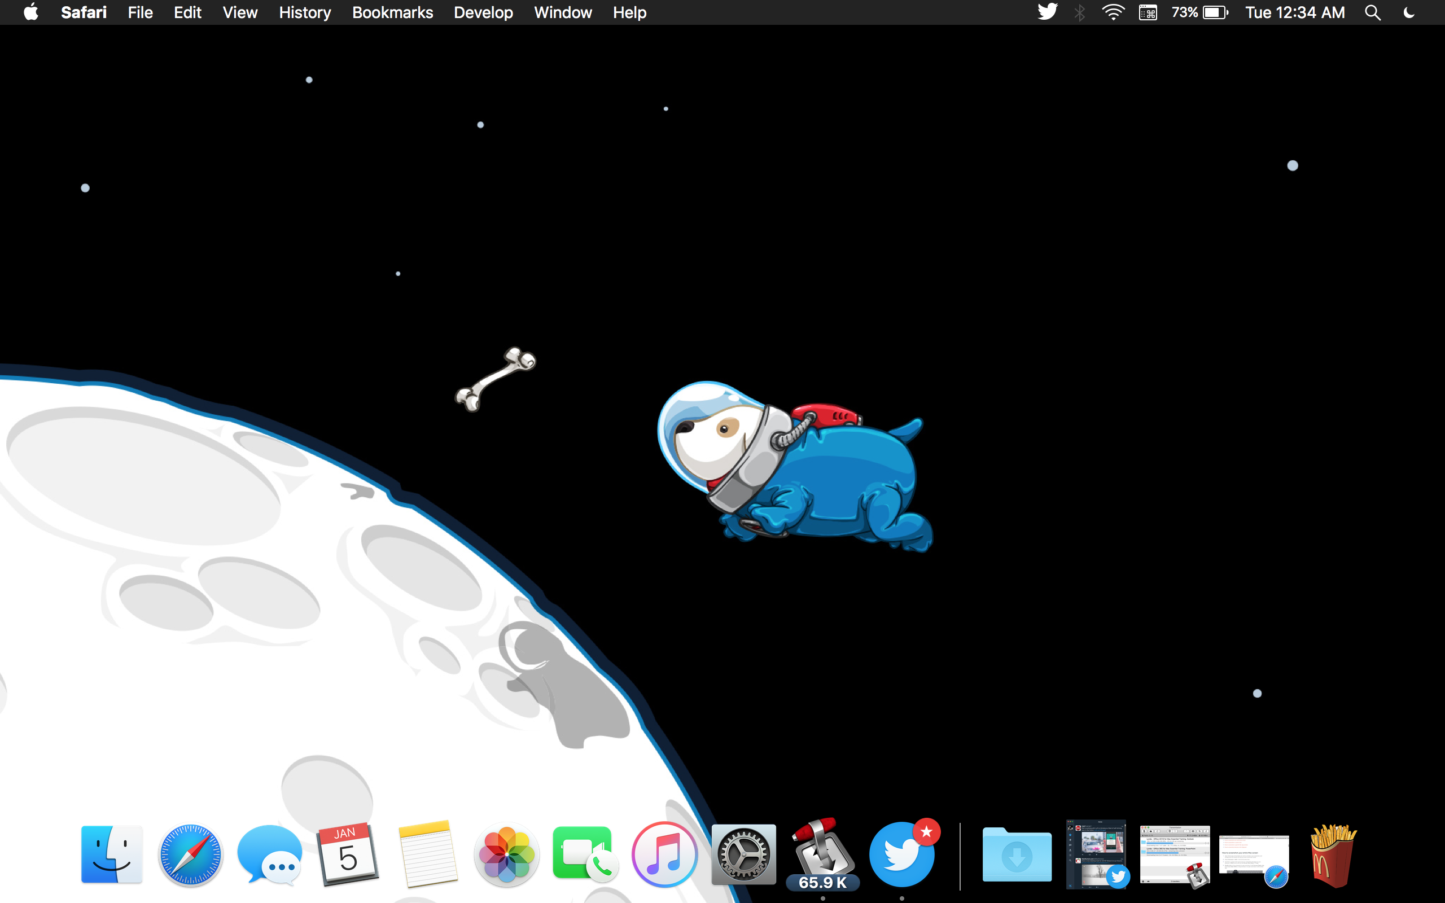This screenshot has height=903, width=1445.
Task: Open the Apple menu
Action: click(x=30, y=12)
